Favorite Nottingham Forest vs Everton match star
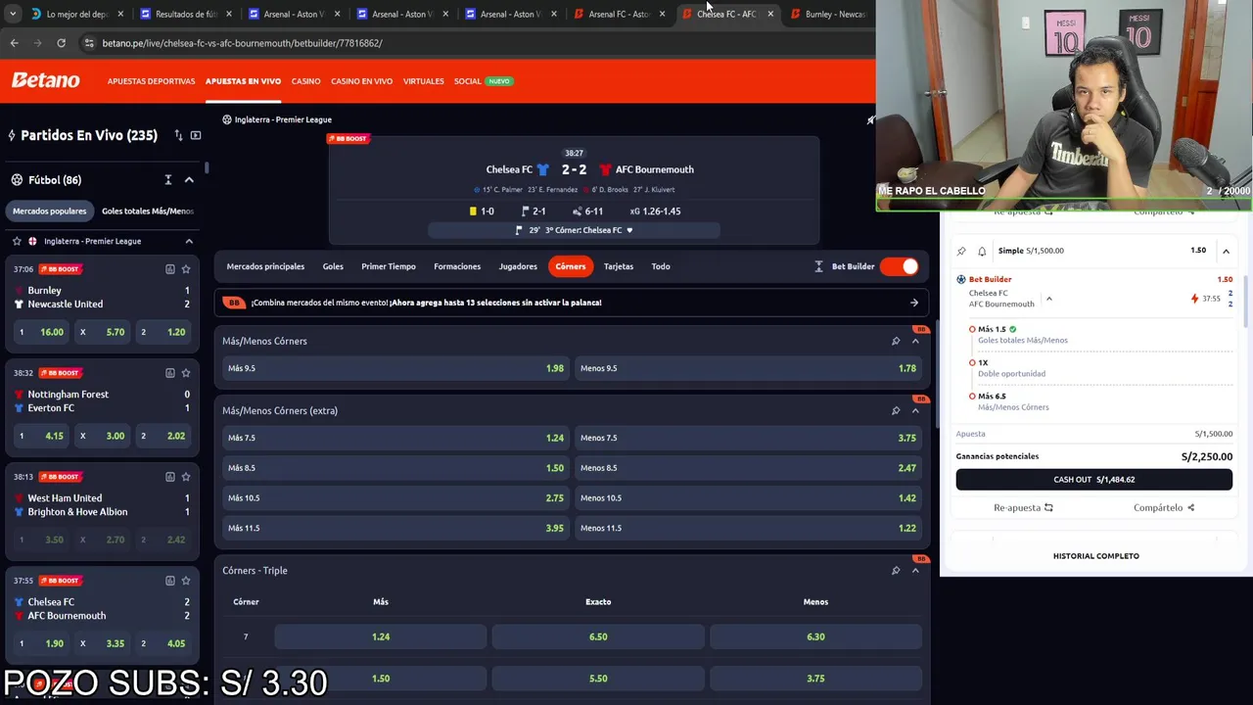 186,373
